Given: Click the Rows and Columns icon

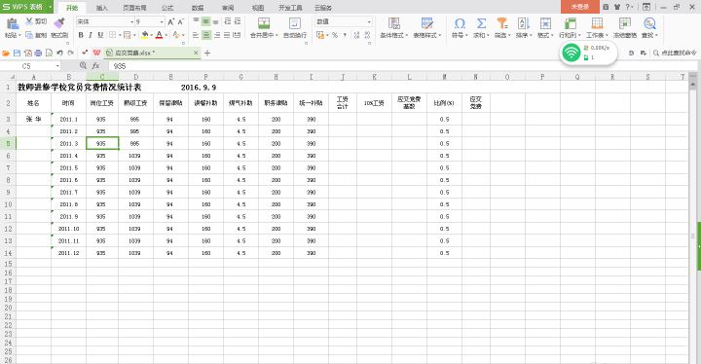Looking at the screenshot, I should (570, 23).
